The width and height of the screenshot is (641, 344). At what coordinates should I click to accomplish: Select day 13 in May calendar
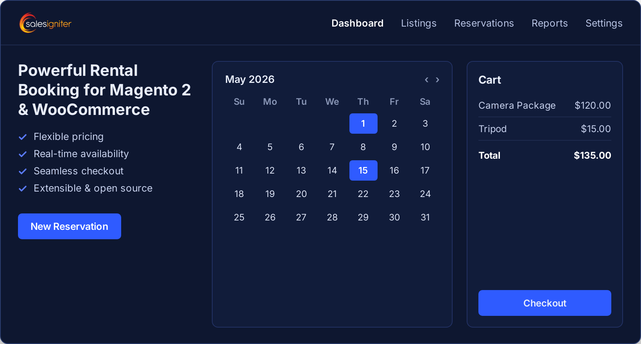[301, 170]
